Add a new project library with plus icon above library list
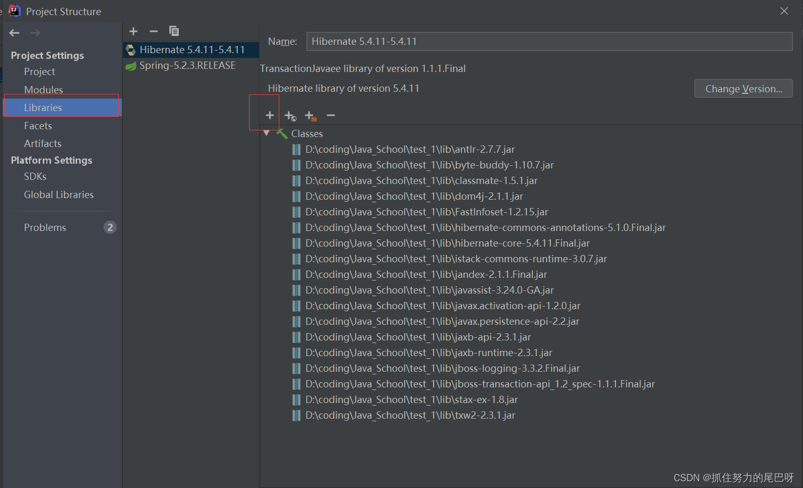The image size is (803, 488). coord(133,31)
